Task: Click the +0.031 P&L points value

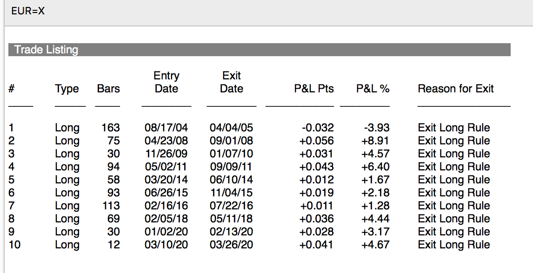Action: tap(317, 154)
